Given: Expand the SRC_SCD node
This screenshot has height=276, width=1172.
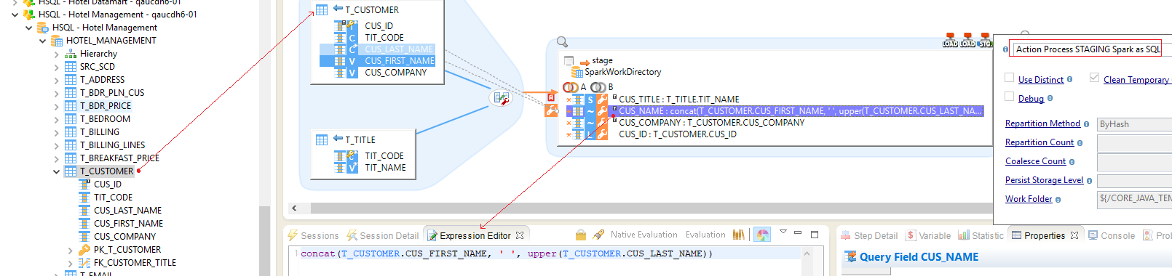Looking at the screenshot, I should pos(56,67).
